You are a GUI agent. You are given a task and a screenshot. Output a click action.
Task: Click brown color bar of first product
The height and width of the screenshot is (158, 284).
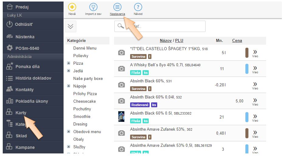247,53
